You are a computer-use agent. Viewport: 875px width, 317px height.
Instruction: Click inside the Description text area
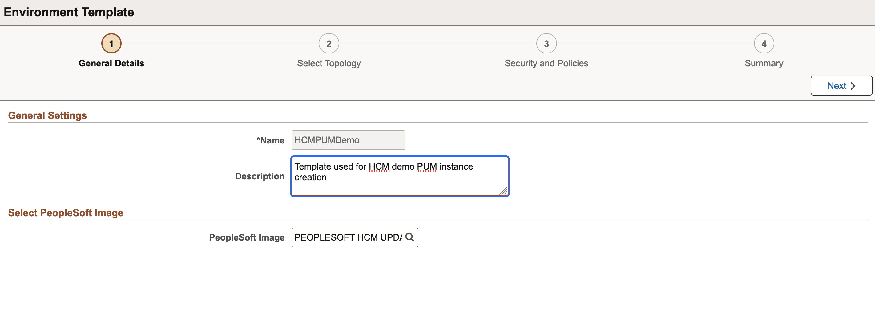coord(399,176)
